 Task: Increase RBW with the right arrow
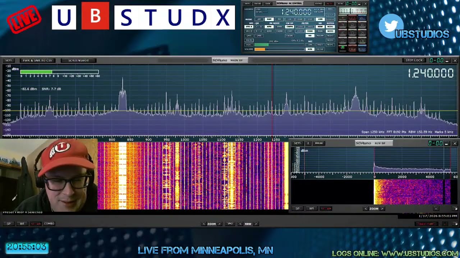[x=256, y=224]
